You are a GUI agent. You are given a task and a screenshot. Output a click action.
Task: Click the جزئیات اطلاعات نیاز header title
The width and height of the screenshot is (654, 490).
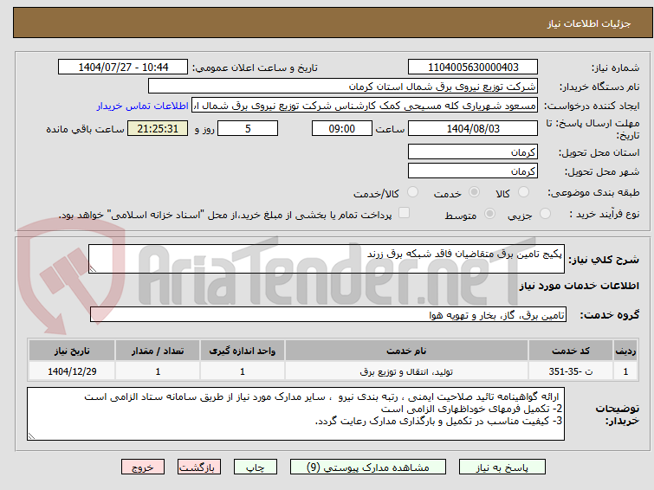click(588, 23)
